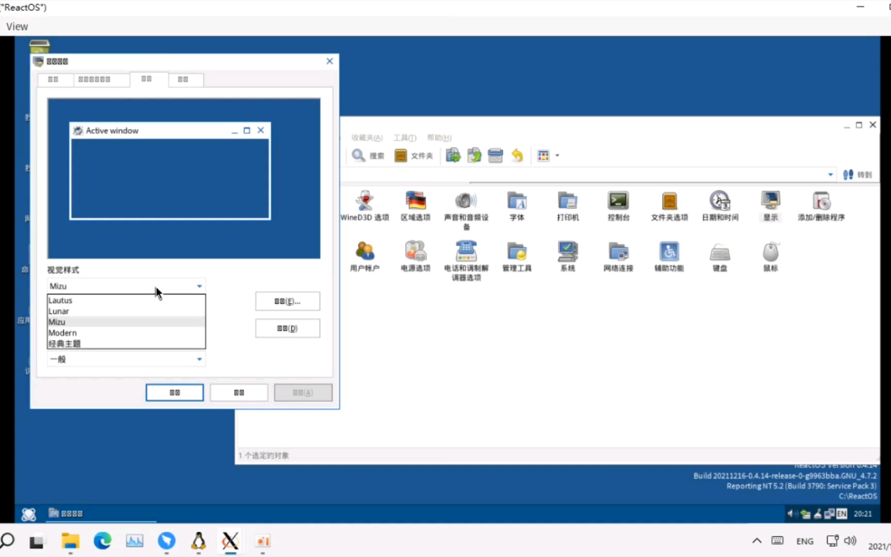Expand the Mizu visual style combo box
Viewport: 891px width, 557px height.
click(x=126, y=286)
